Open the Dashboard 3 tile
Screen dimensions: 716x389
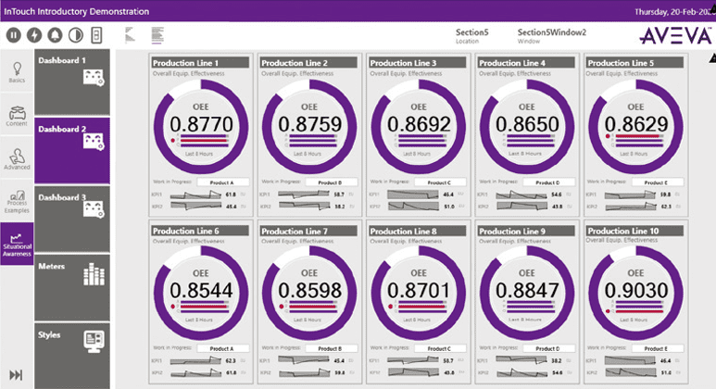click(x=72, y=218)
